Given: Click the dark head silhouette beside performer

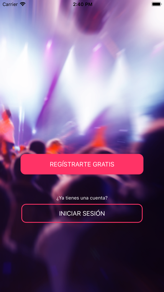Looking at the screenshot, I should coord(37,147).
